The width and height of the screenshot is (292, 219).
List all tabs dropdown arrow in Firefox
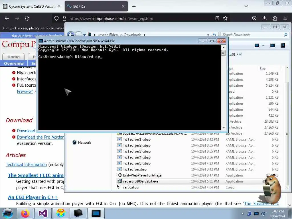[246, 6]
